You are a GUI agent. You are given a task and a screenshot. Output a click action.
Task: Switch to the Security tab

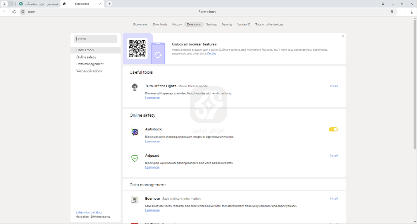click(227, 24)
